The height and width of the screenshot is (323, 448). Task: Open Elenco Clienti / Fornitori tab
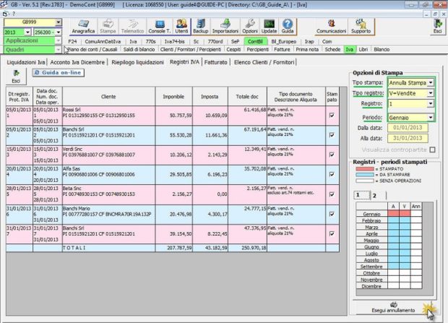(x=264, y=62)
